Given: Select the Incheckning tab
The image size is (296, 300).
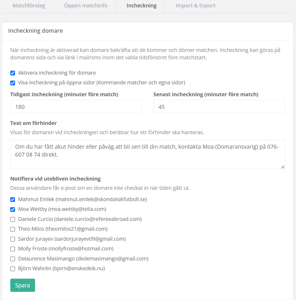Looking at the screenshot, I should (x=142, y=6).
